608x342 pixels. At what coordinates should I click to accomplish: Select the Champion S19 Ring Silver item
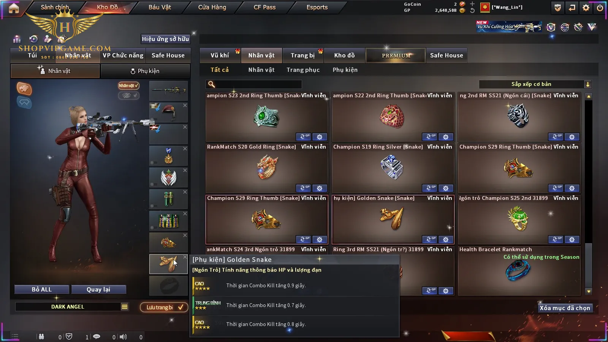(x=393, y=168)
